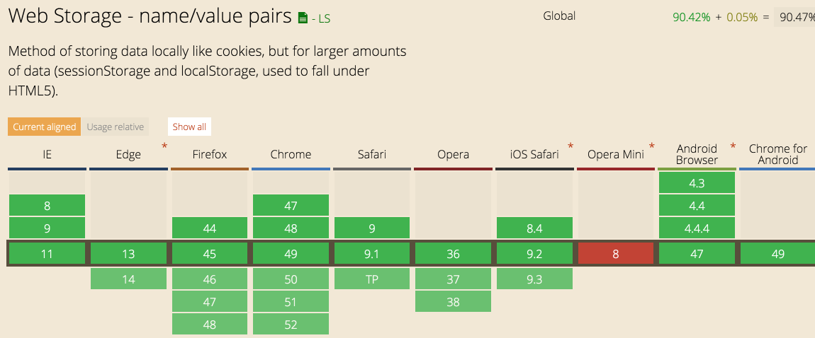Screen dimensions: 815x338
Task: Click the Show all button
Action: [189, 127]
